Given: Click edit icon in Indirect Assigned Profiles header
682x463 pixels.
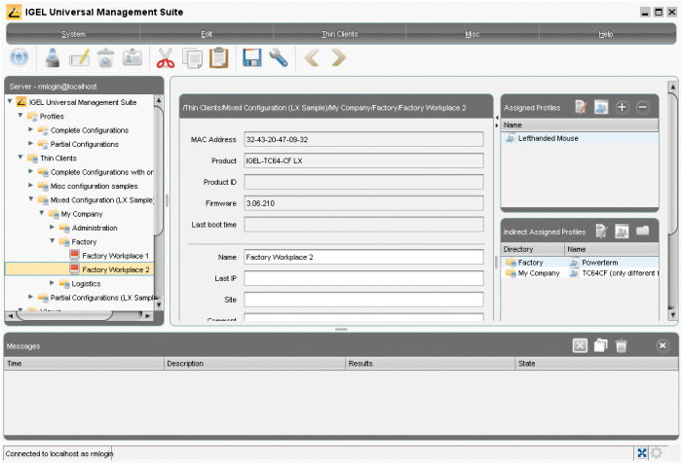Looking at the screenshot, I should [x=601, y=231].
